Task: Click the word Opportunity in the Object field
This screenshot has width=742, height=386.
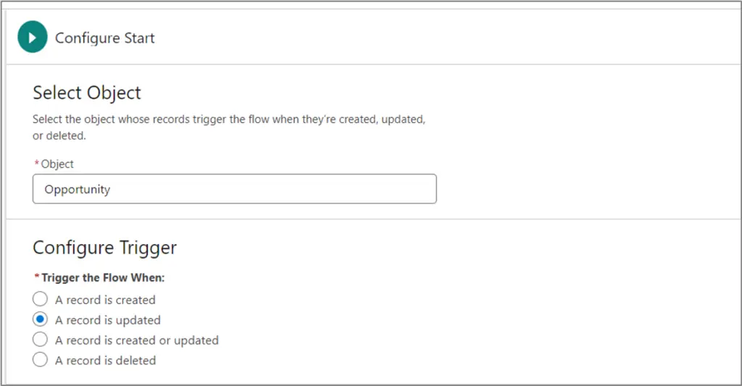Action: (x=77, y=190)
